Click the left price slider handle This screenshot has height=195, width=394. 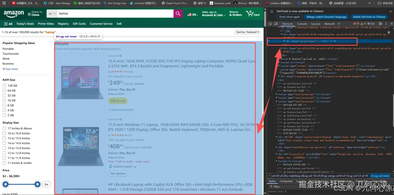(5, 184)
